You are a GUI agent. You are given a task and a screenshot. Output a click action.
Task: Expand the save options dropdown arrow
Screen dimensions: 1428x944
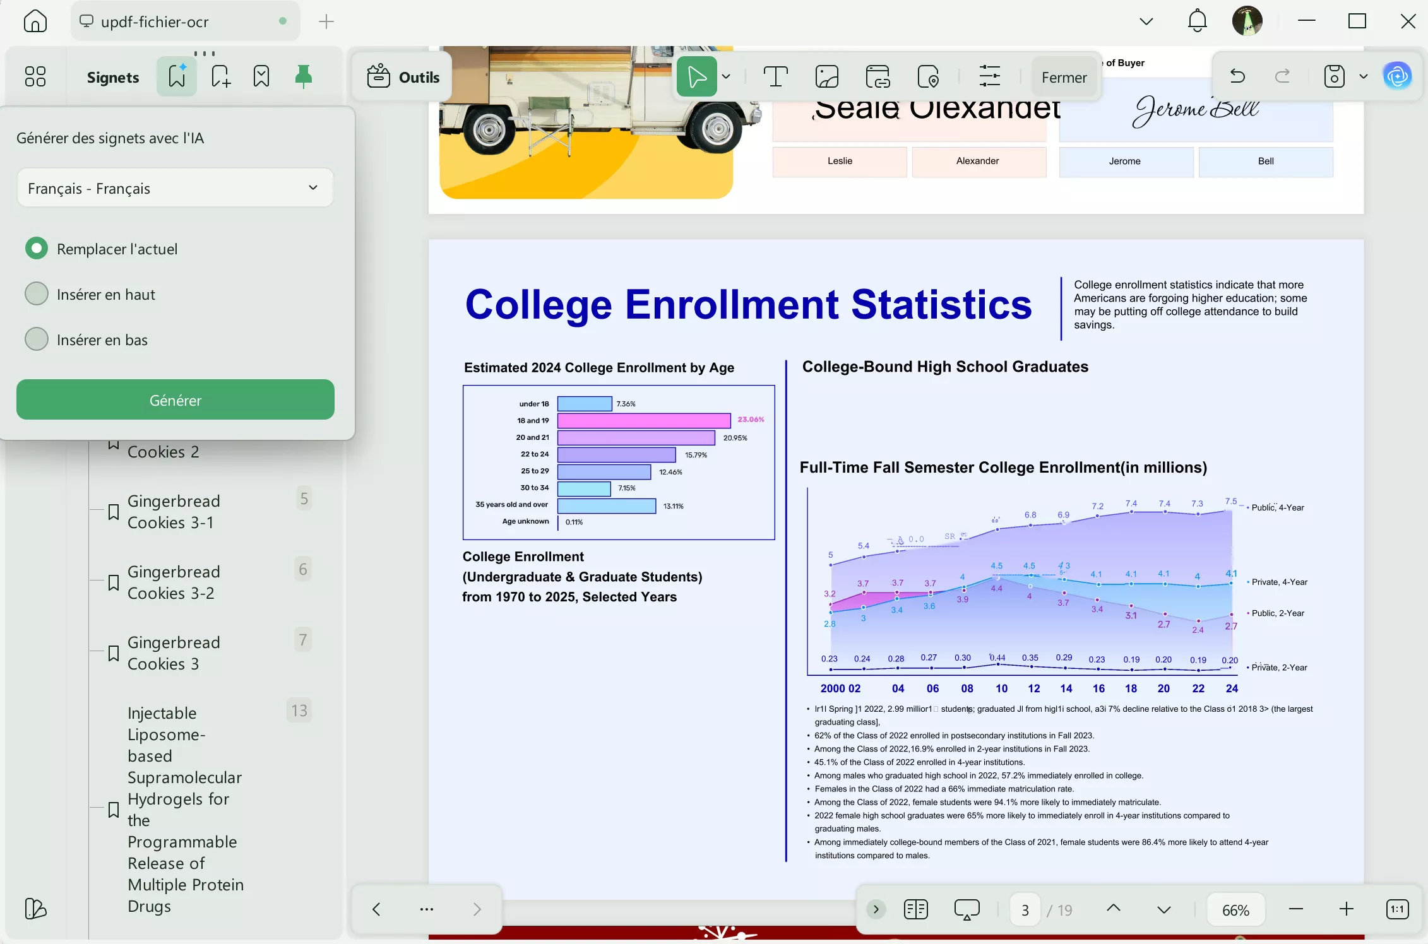(1364, 77)
